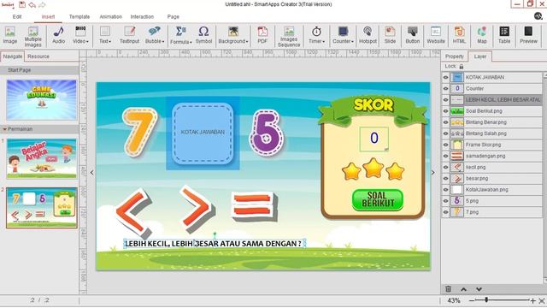The image size is (547, 308).
Task: Add an Images Sequence
Action: pos(289,36)
